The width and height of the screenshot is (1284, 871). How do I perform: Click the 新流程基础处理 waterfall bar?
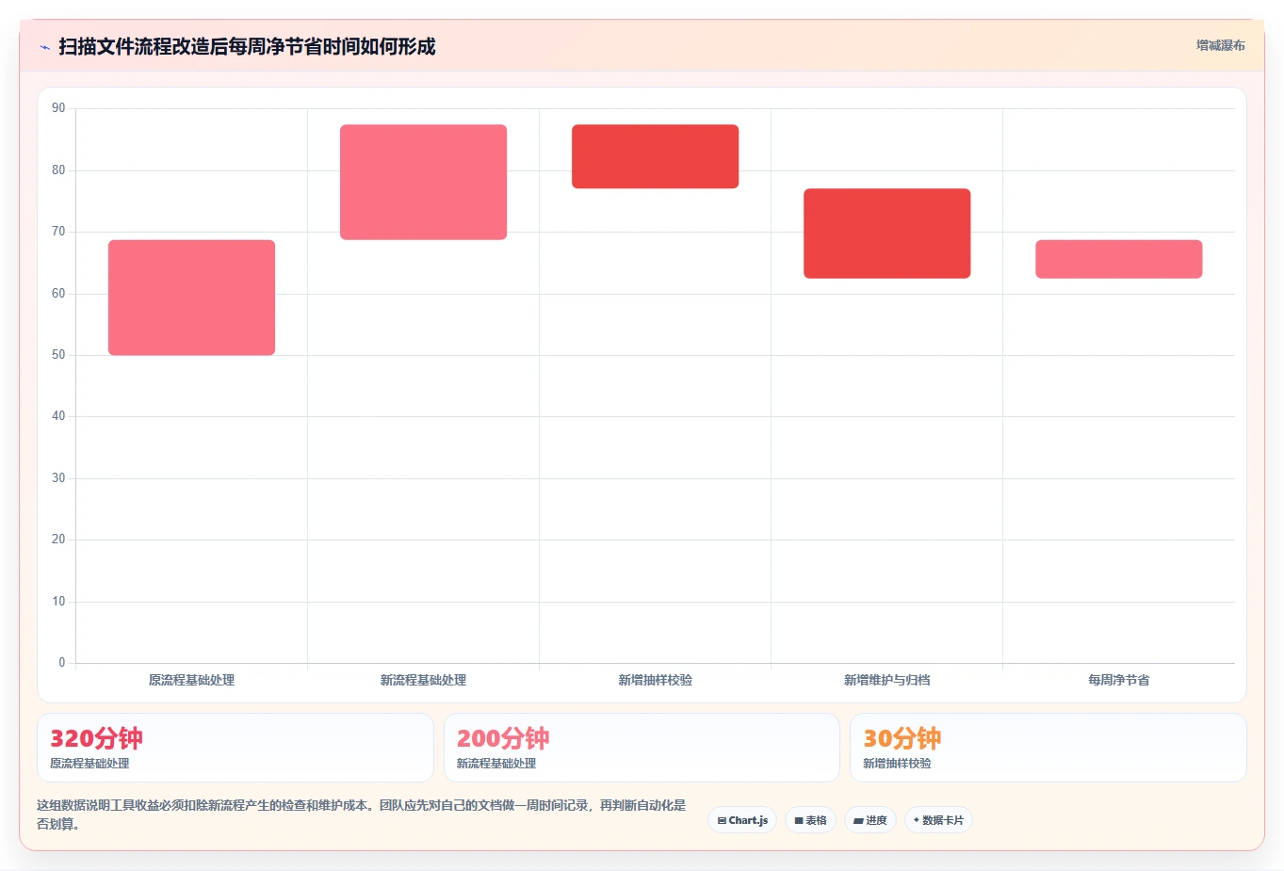tap(423, 182)
